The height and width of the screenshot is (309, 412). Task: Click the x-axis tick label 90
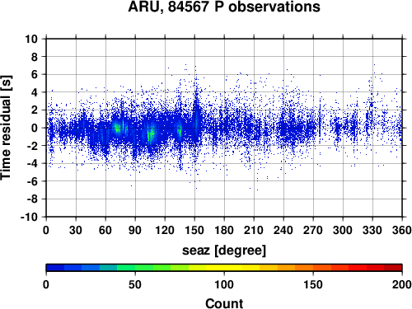point(135,230)
